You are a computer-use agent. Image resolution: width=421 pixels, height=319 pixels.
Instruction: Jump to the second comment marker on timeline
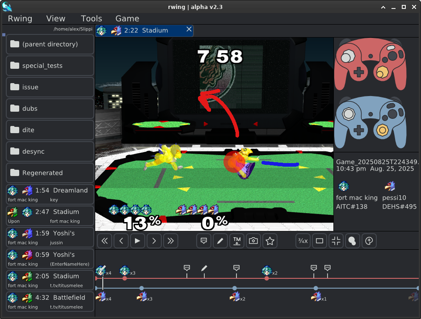236,268
